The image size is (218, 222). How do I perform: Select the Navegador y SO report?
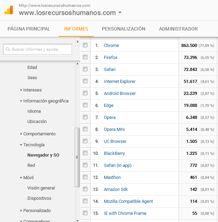[x=43, y=155]
